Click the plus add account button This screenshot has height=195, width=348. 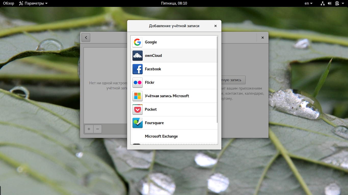(x=89, y=129)
